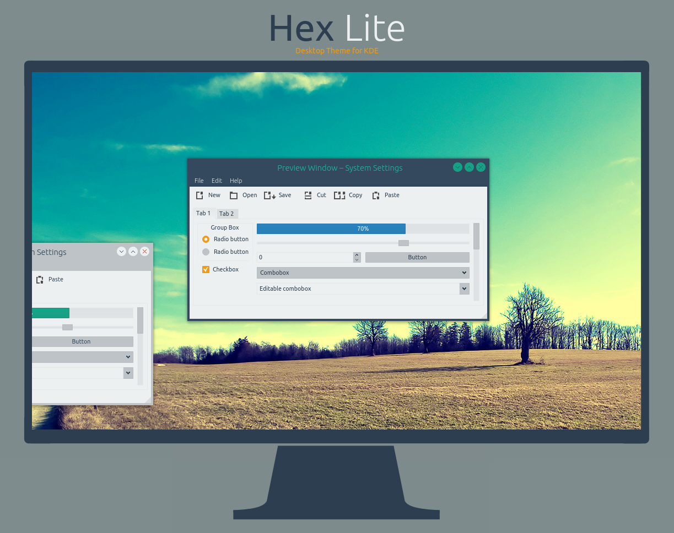Uncheck the orange Checkbox option
Image resolution: width=674 pixels, height=533 pixels.
(x=206, y=270)
